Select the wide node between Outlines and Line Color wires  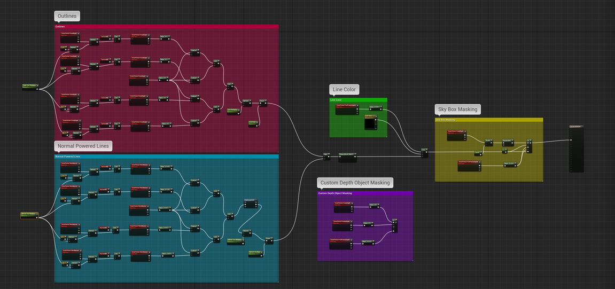(347, 157)
